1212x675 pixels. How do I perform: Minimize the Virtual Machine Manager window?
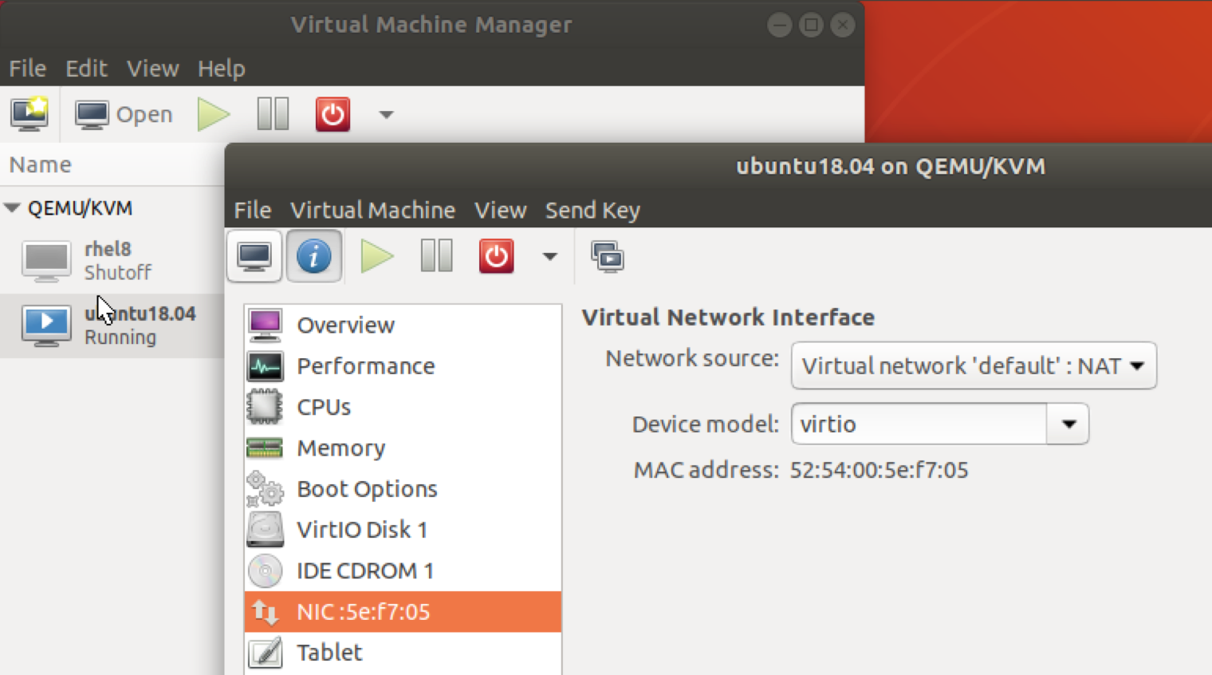coord(779,25)
